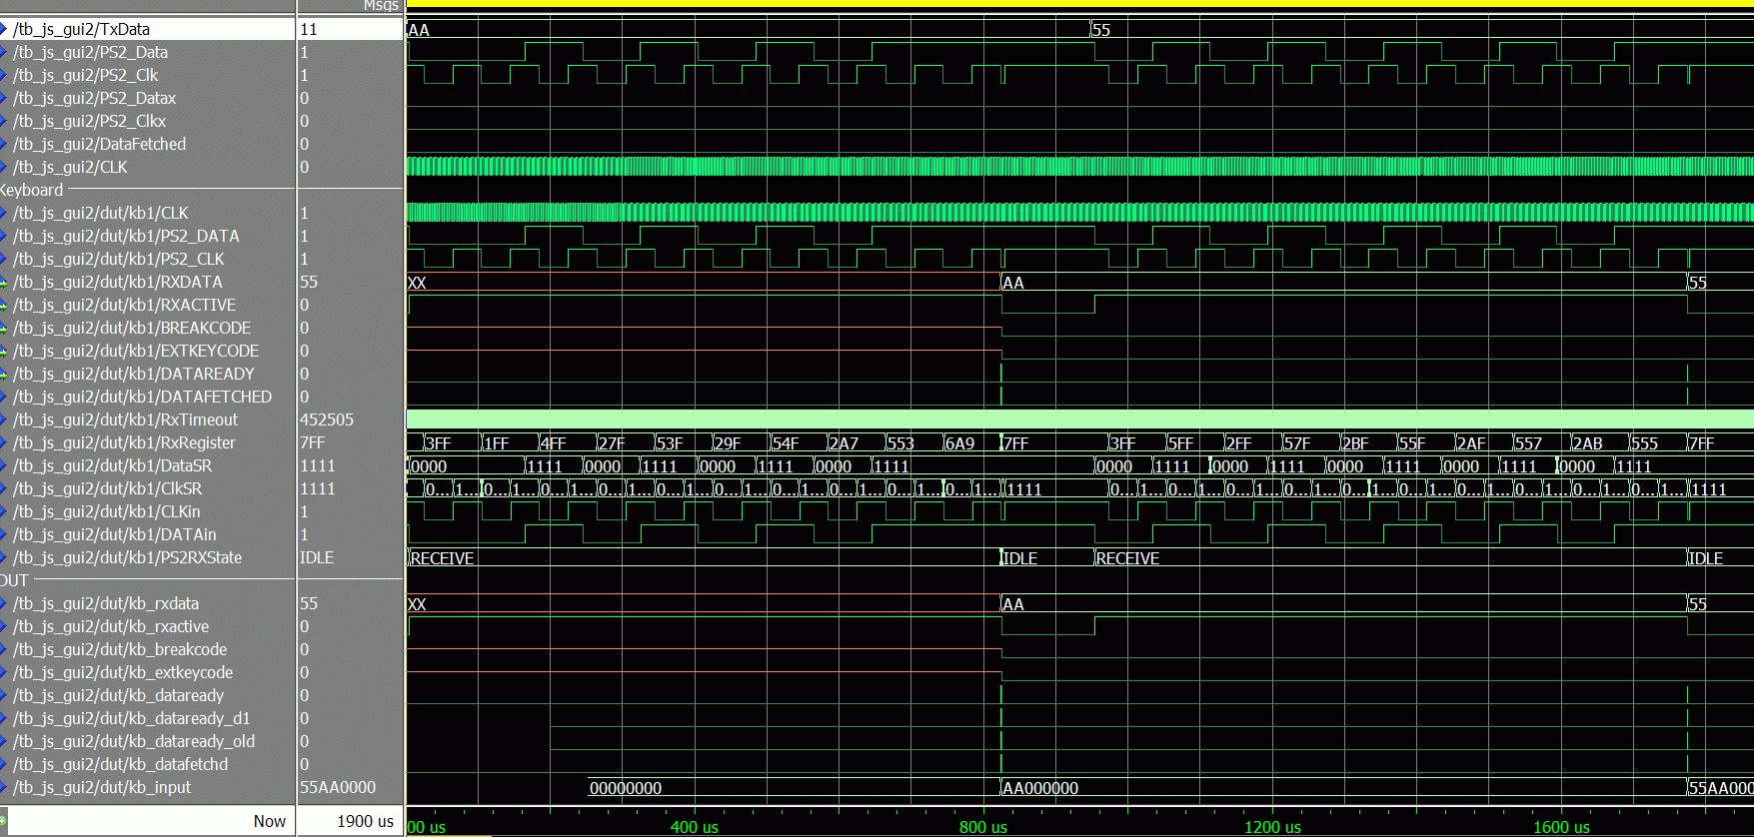
Task: Select the Keyboard divider row
Action: click(32, 190)
